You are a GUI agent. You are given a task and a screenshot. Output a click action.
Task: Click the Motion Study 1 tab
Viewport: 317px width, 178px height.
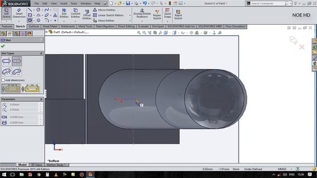coord(56,165)
